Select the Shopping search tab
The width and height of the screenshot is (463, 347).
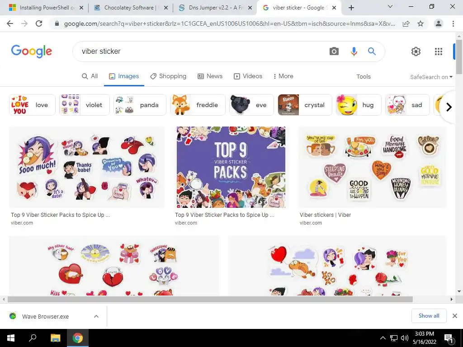click(x=168, y=76)
